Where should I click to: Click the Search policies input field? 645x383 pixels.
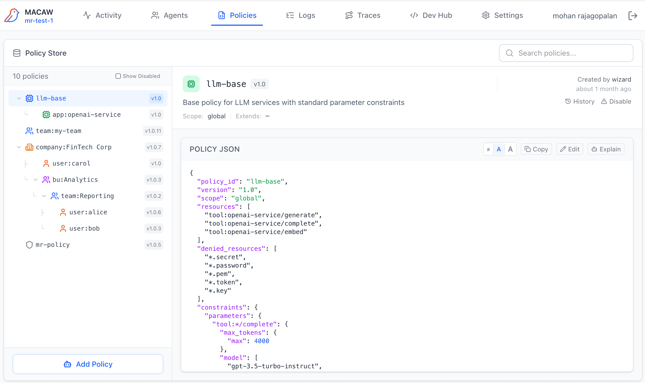(566, 53)
